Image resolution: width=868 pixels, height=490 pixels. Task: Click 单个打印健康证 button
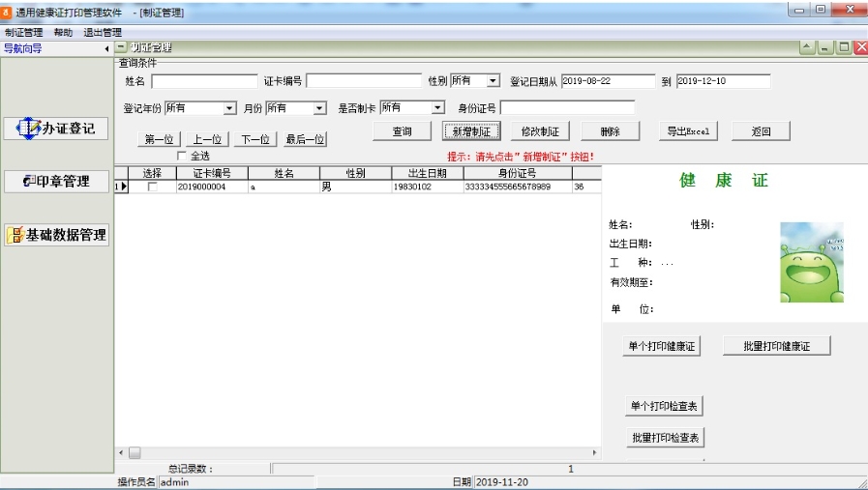662,346
